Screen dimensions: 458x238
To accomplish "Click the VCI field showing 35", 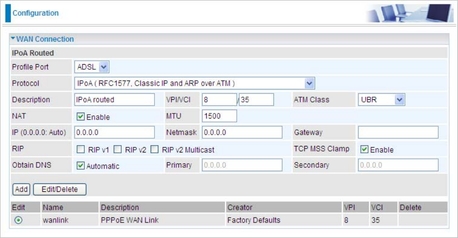I will click(x=256, y=100).
